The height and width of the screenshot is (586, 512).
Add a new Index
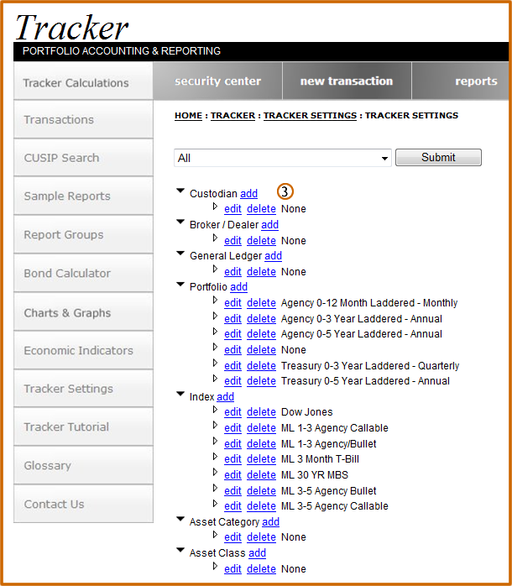tap(225, 396)
